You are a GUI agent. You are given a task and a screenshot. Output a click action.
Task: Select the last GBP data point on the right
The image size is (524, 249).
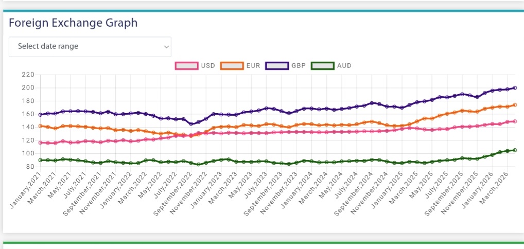515,87
